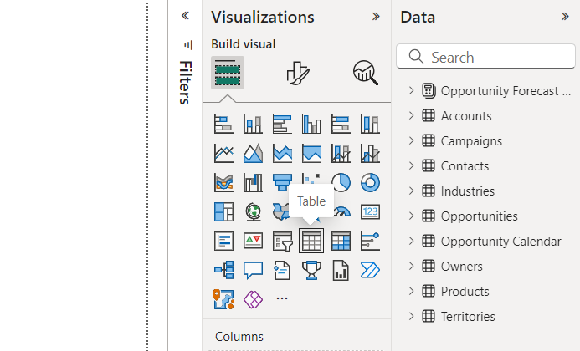Screen dimensions: 580x351
Task: Click the Stacked bar chart visual
Action: point(223,125)
